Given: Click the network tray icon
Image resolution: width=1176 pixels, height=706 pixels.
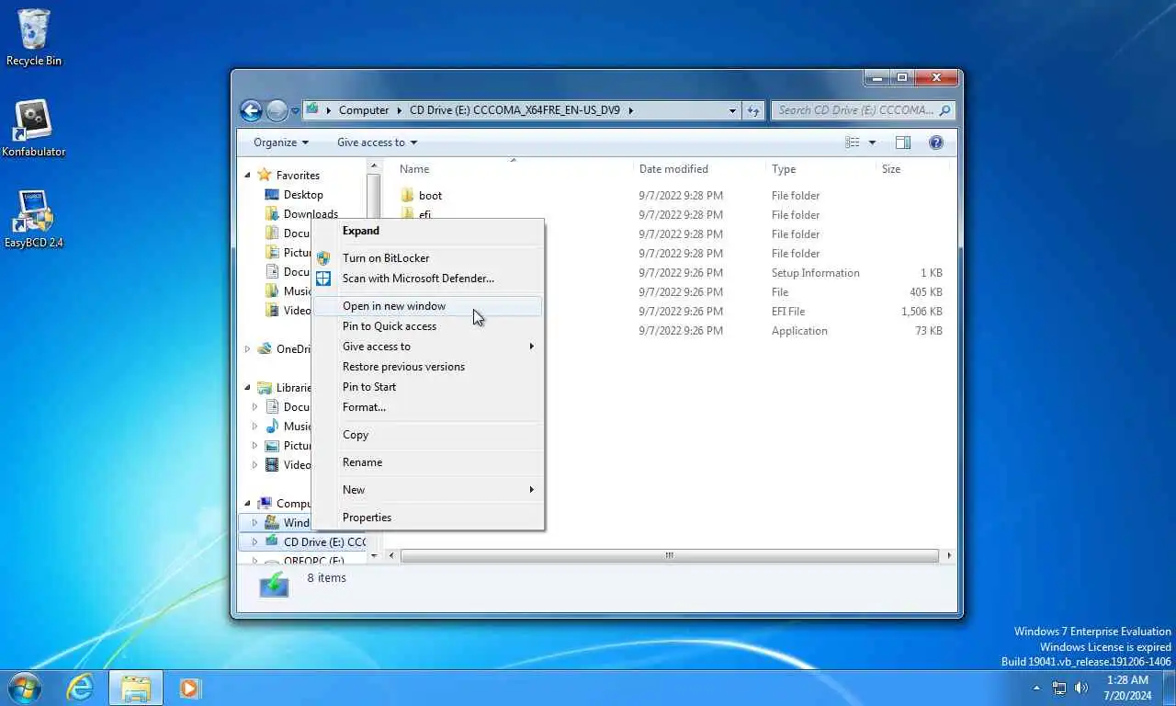Looking at the screenshot, I should 1059,688.
